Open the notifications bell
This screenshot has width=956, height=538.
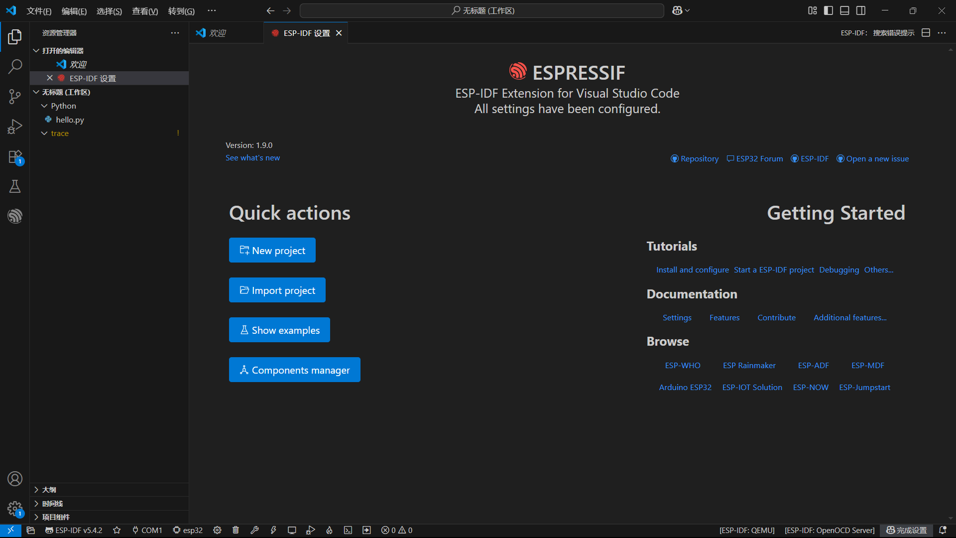pos(943,531)
